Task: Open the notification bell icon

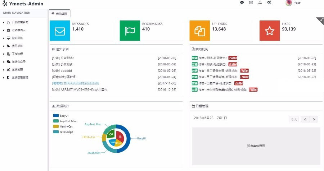Action: [x=260, y=3]
